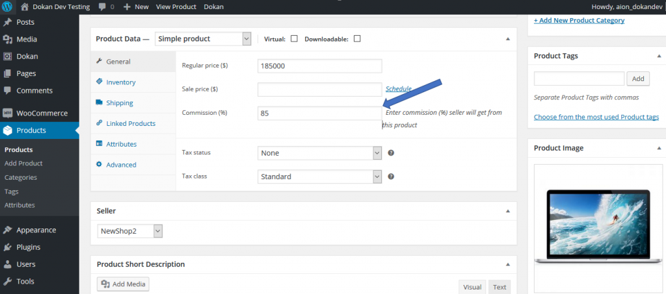Click the Attributes list icon
666x294 pixels.
(100, 143)
